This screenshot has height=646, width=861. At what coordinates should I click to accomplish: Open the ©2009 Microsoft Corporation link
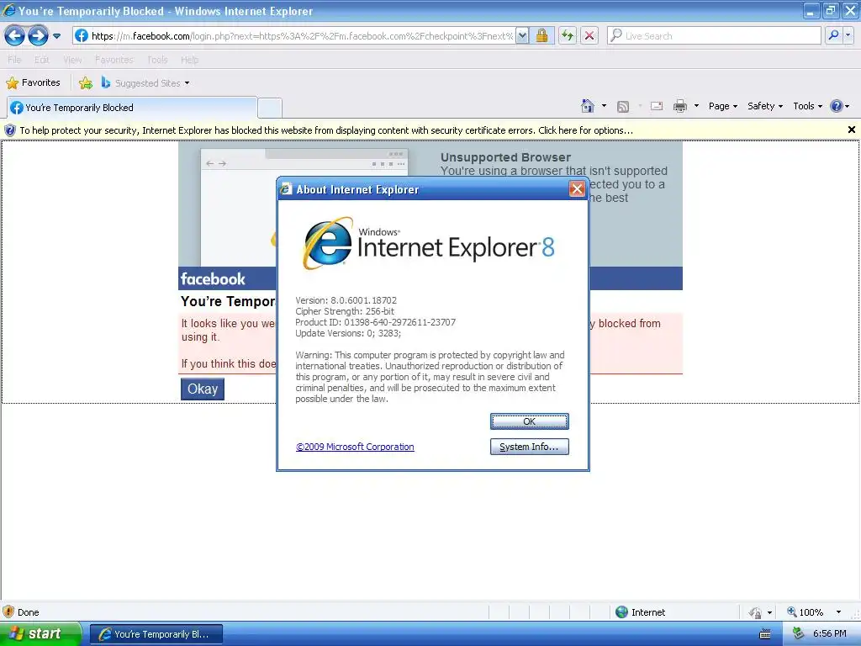(x=355, y=447)
